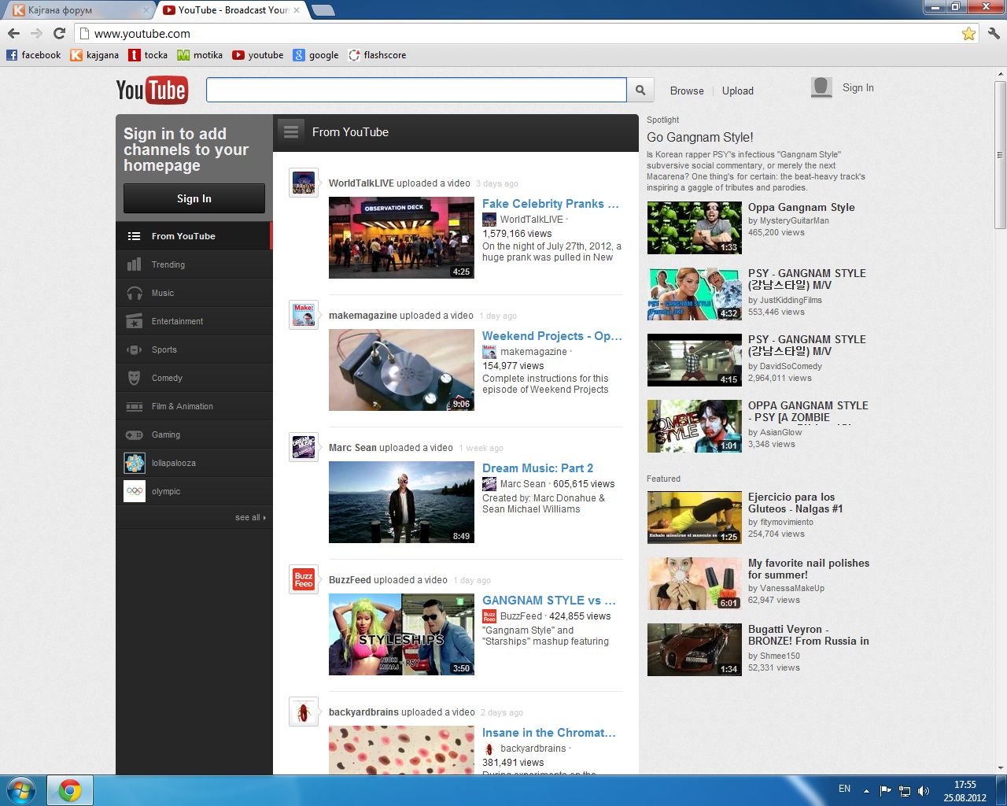Open the volume icon in system tray
Viewport: 1007px width, 806px height.
(924, 790)
